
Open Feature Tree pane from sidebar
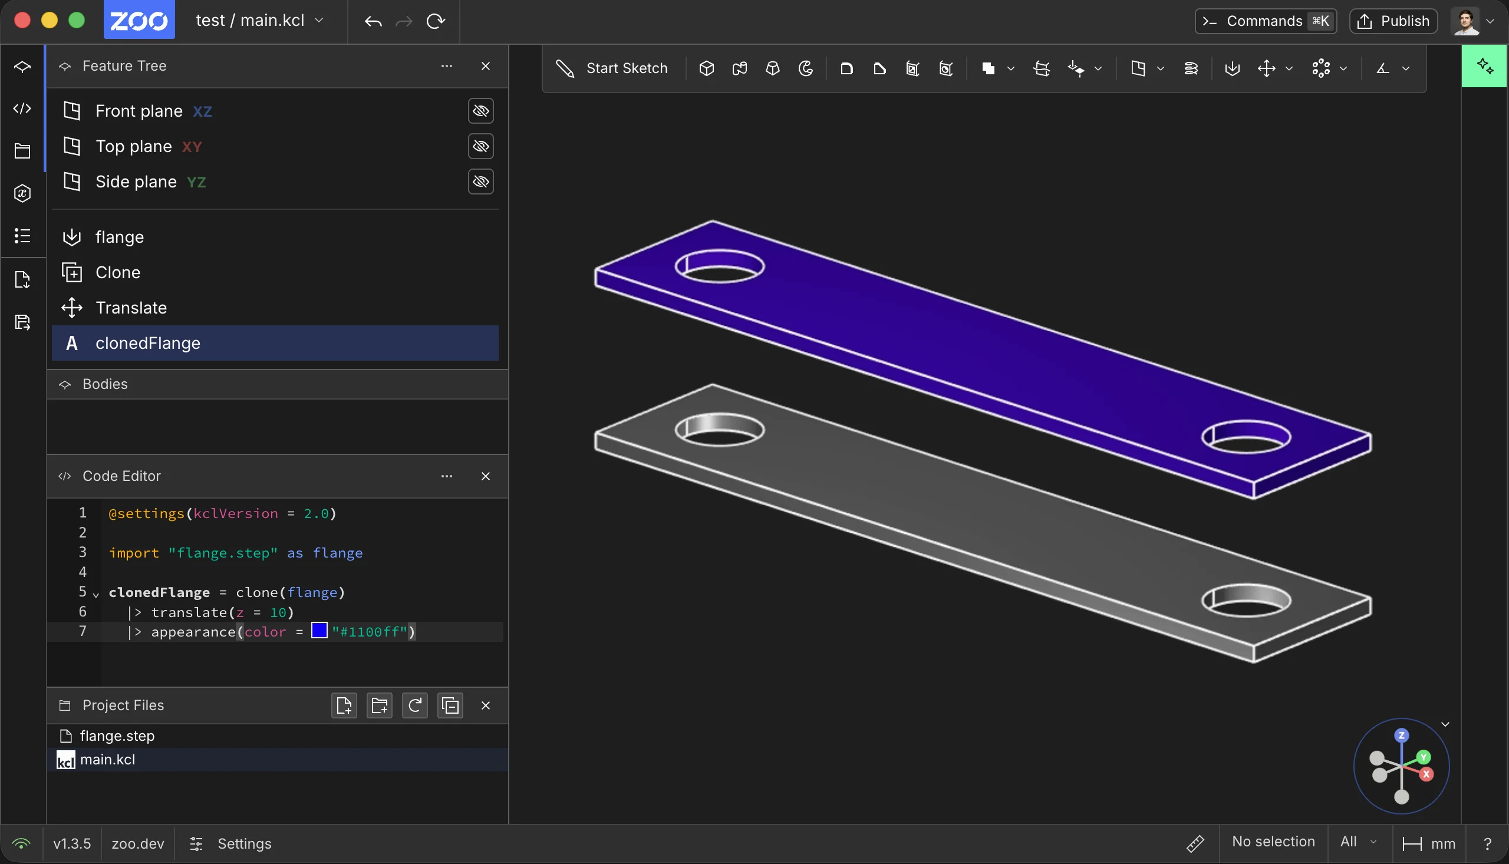pyautogui.click(x=22, y=67)
